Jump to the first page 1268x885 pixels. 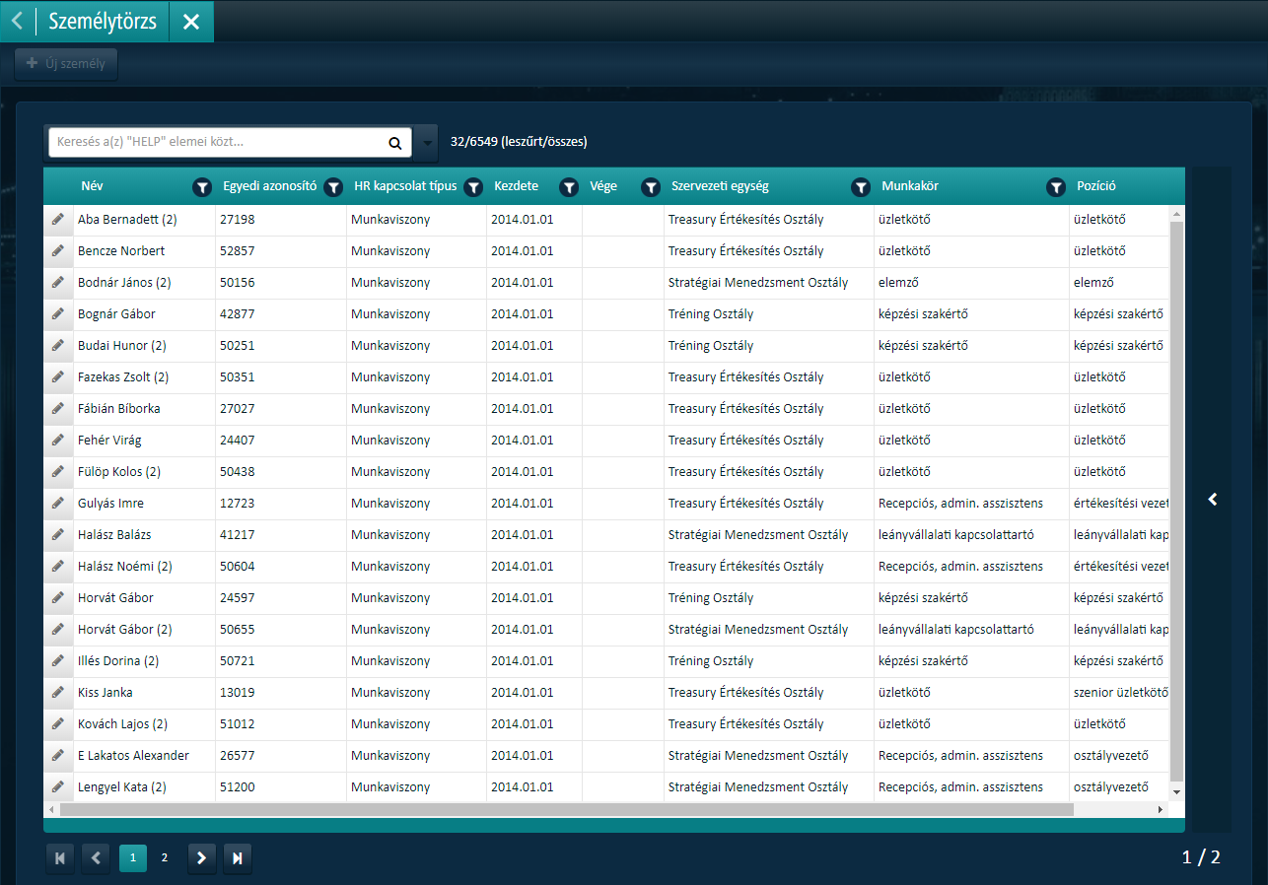tap(59, 858)
